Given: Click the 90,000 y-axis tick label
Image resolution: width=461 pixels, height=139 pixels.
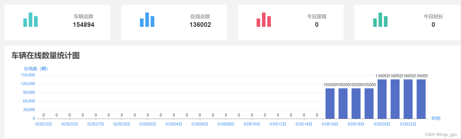Looking at the screenshot, I should pos(29,92).
